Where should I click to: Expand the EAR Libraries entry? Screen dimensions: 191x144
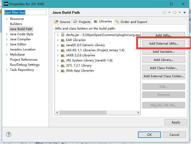(58, 40)
